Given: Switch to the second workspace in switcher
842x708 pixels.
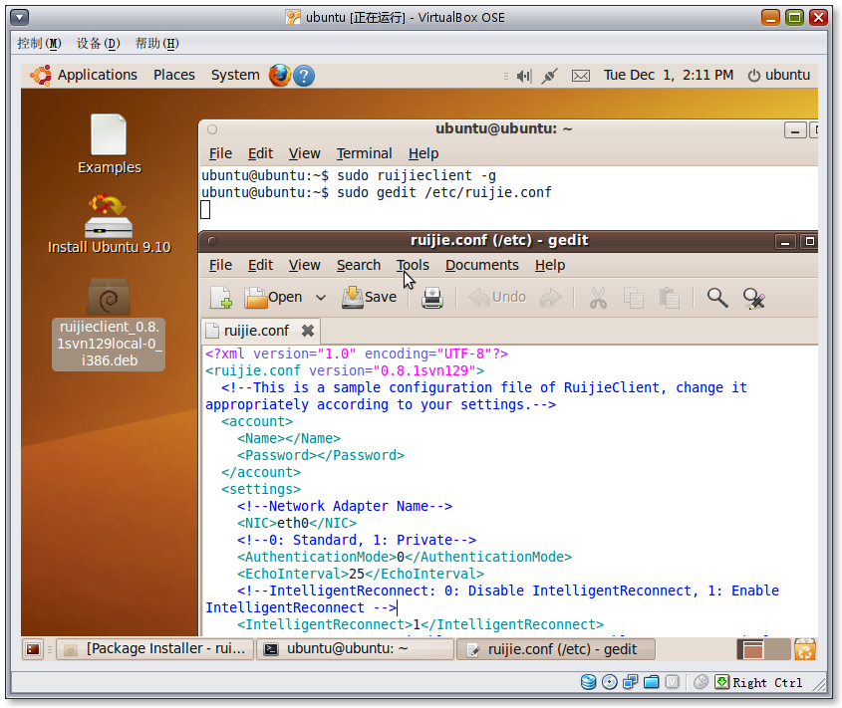Looking at the screenshot, I should click(776, 649).
